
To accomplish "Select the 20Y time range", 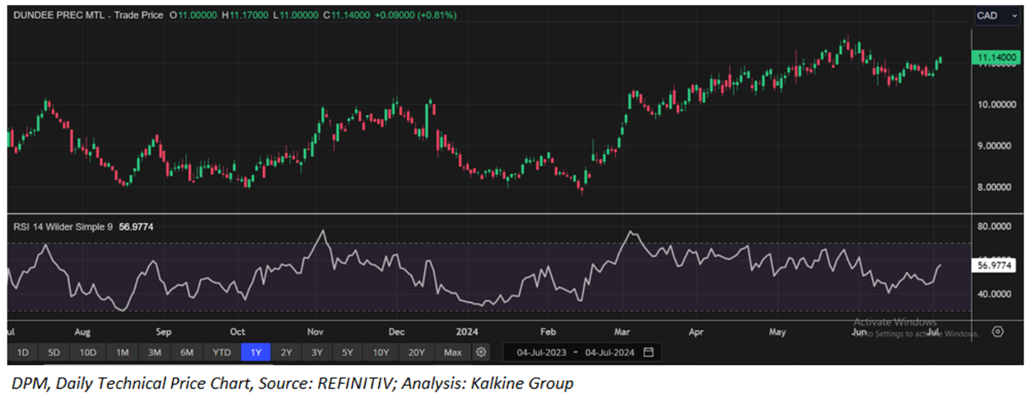I will coord(416,352).
